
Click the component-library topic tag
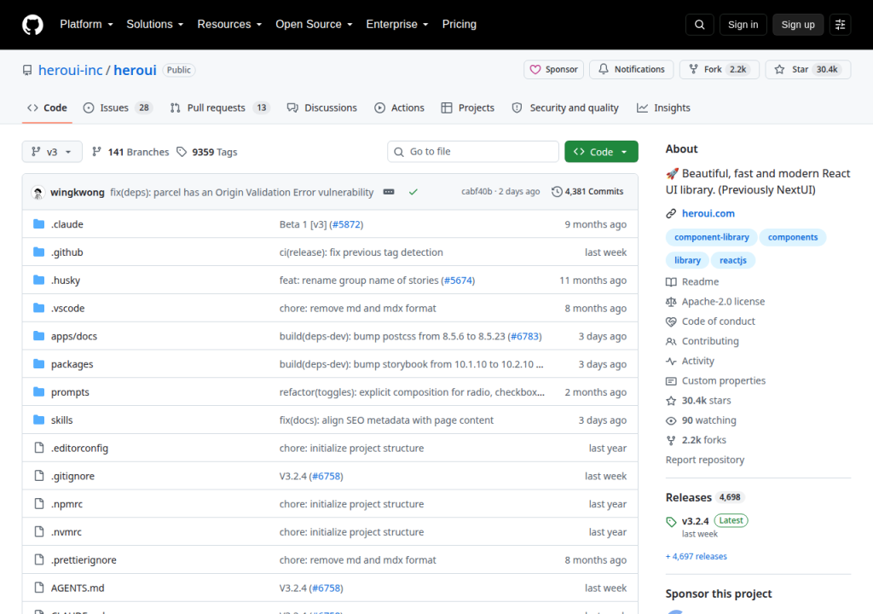tap(712, 237)
